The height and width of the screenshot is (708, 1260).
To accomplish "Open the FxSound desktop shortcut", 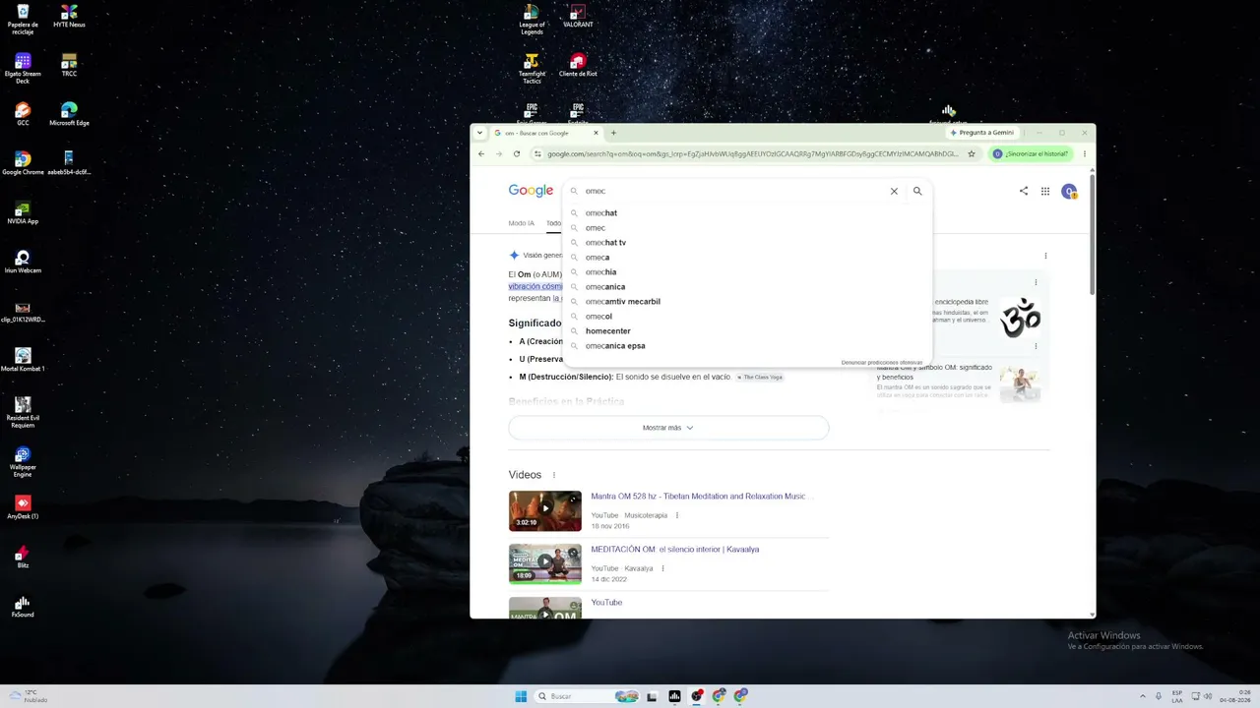I will click(23, 606).
